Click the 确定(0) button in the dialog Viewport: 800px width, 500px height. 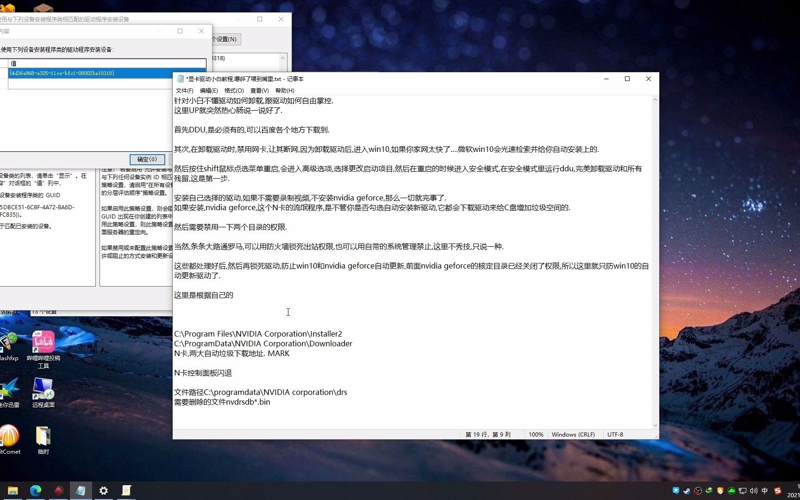(147, 159)
